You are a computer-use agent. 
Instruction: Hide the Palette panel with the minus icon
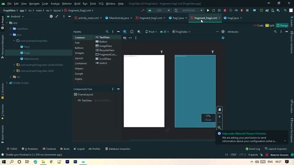pos(119,32)
